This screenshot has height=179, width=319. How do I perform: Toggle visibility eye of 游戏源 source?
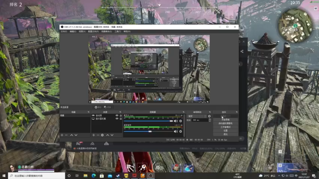pos(117,115)
